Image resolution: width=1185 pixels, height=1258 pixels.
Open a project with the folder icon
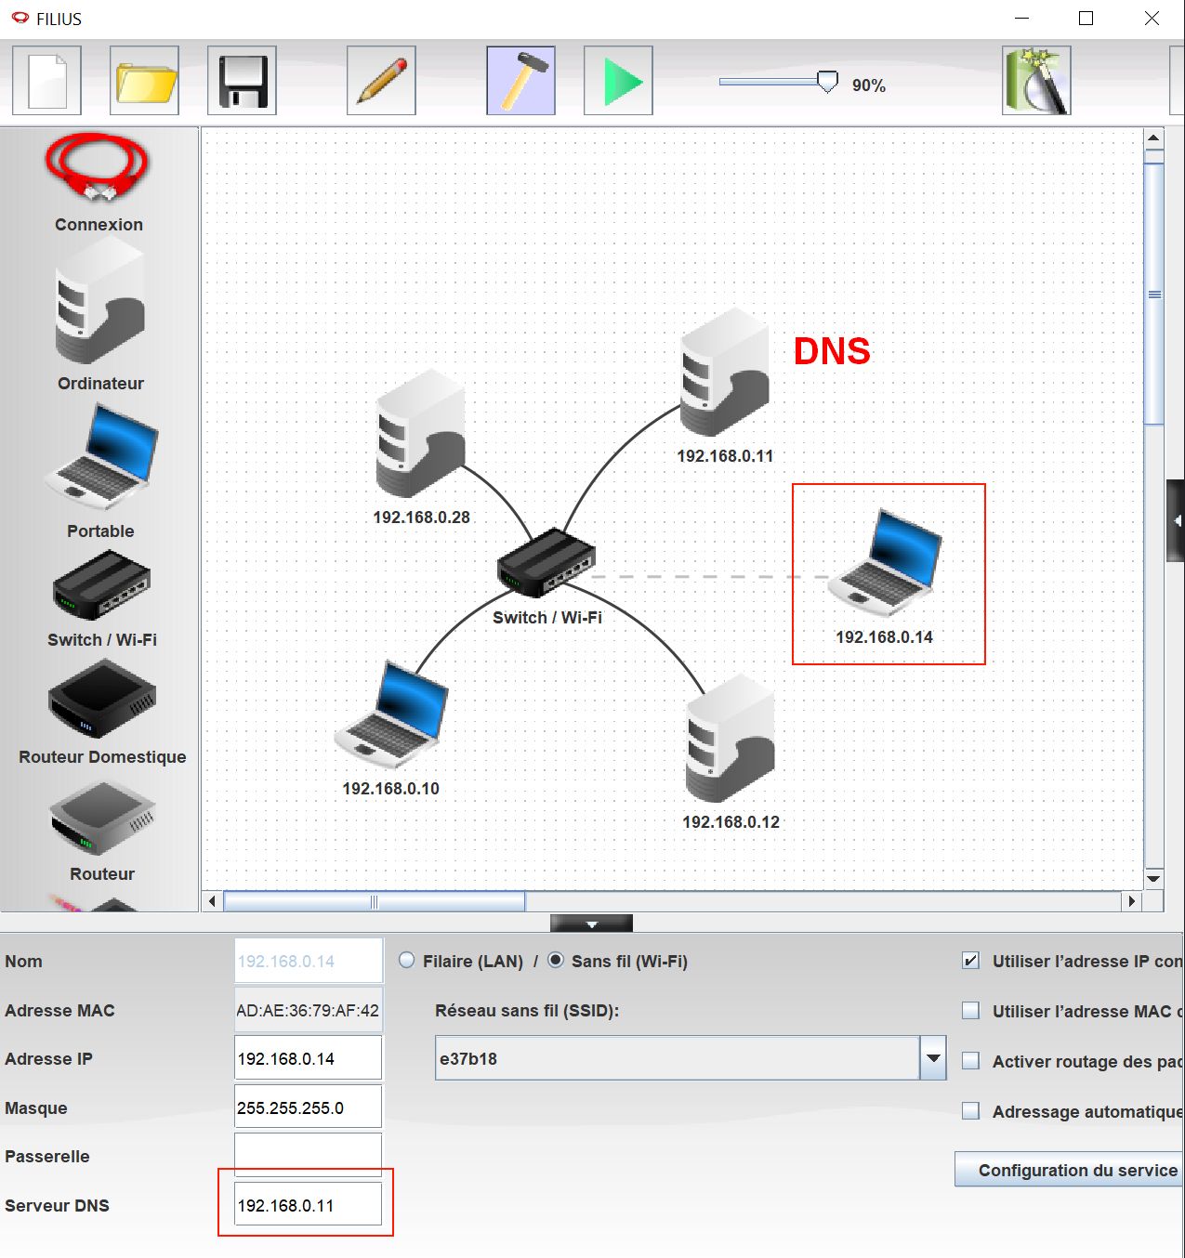click(x=144, y=82)
